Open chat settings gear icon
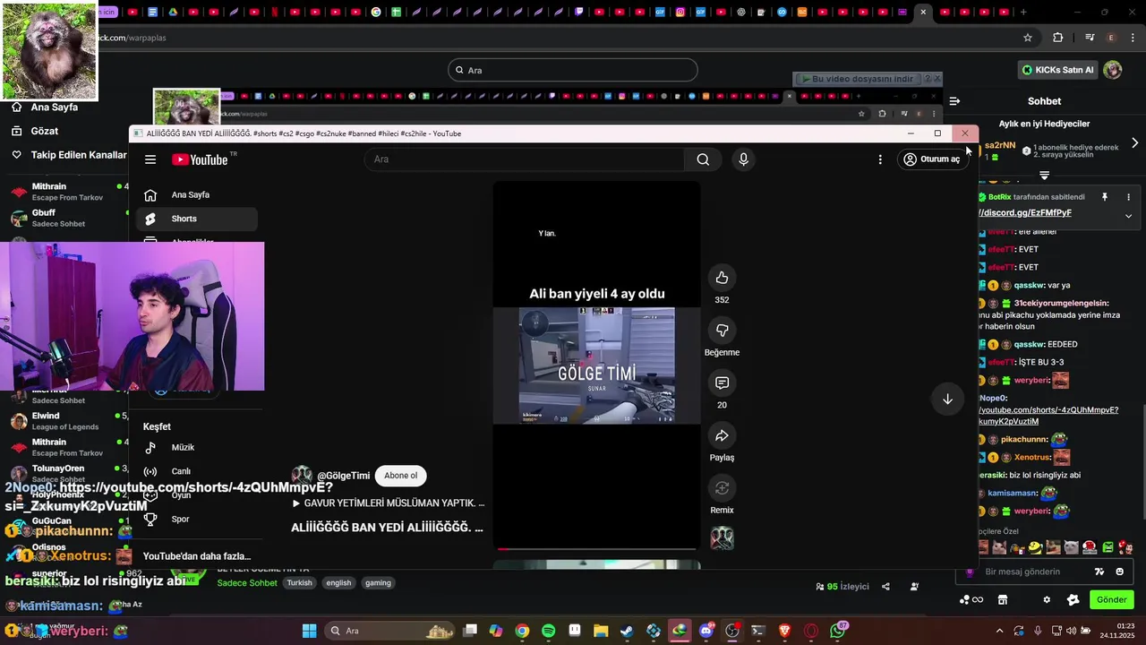Viewport: 1146px width, 645px height. (1047, 600)
